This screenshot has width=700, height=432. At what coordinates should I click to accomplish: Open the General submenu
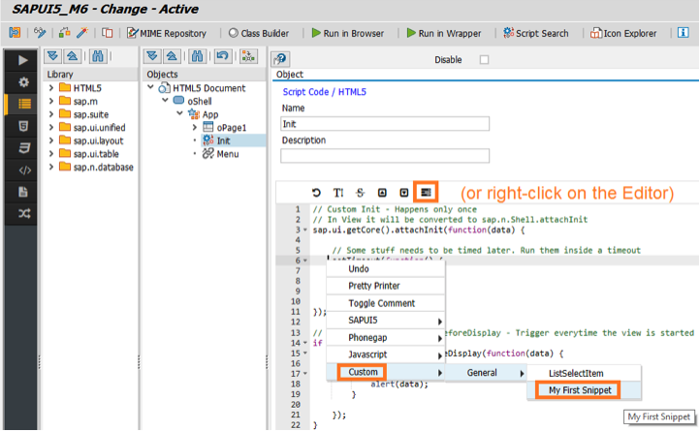[x=486, y=373]
